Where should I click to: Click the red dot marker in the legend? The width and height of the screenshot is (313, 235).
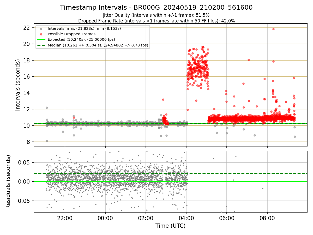(x=40, y=34)
